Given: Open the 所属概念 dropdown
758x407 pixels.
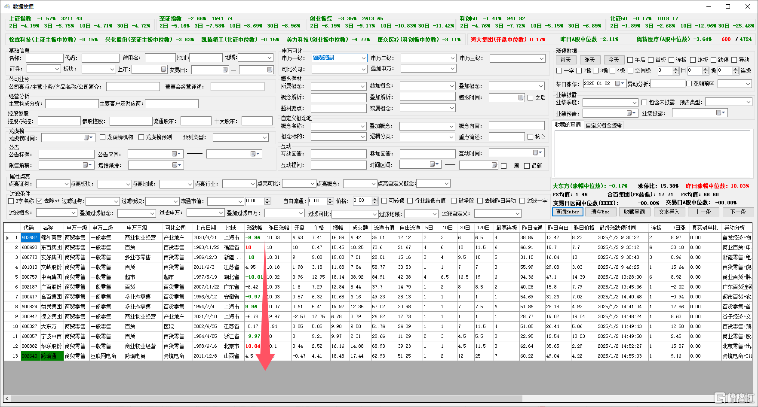Looking at the screenshot, I should 363,86.
